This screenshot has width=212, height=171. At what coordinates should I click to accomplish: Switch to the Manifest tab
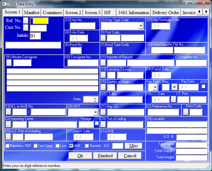tap(32, 13)
